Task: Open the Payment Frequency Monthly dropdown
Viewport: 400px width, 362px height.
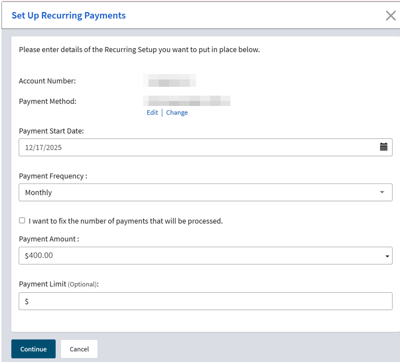Action: pos(196,192)
